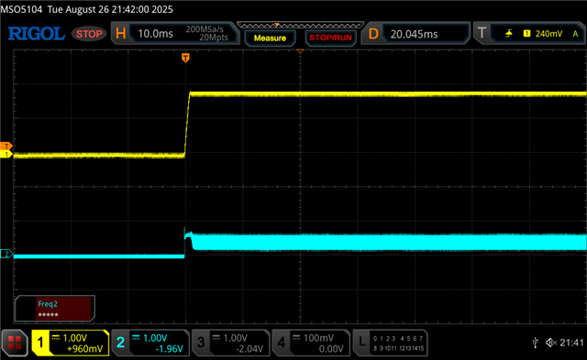Click the RIGOL logo

37,34
